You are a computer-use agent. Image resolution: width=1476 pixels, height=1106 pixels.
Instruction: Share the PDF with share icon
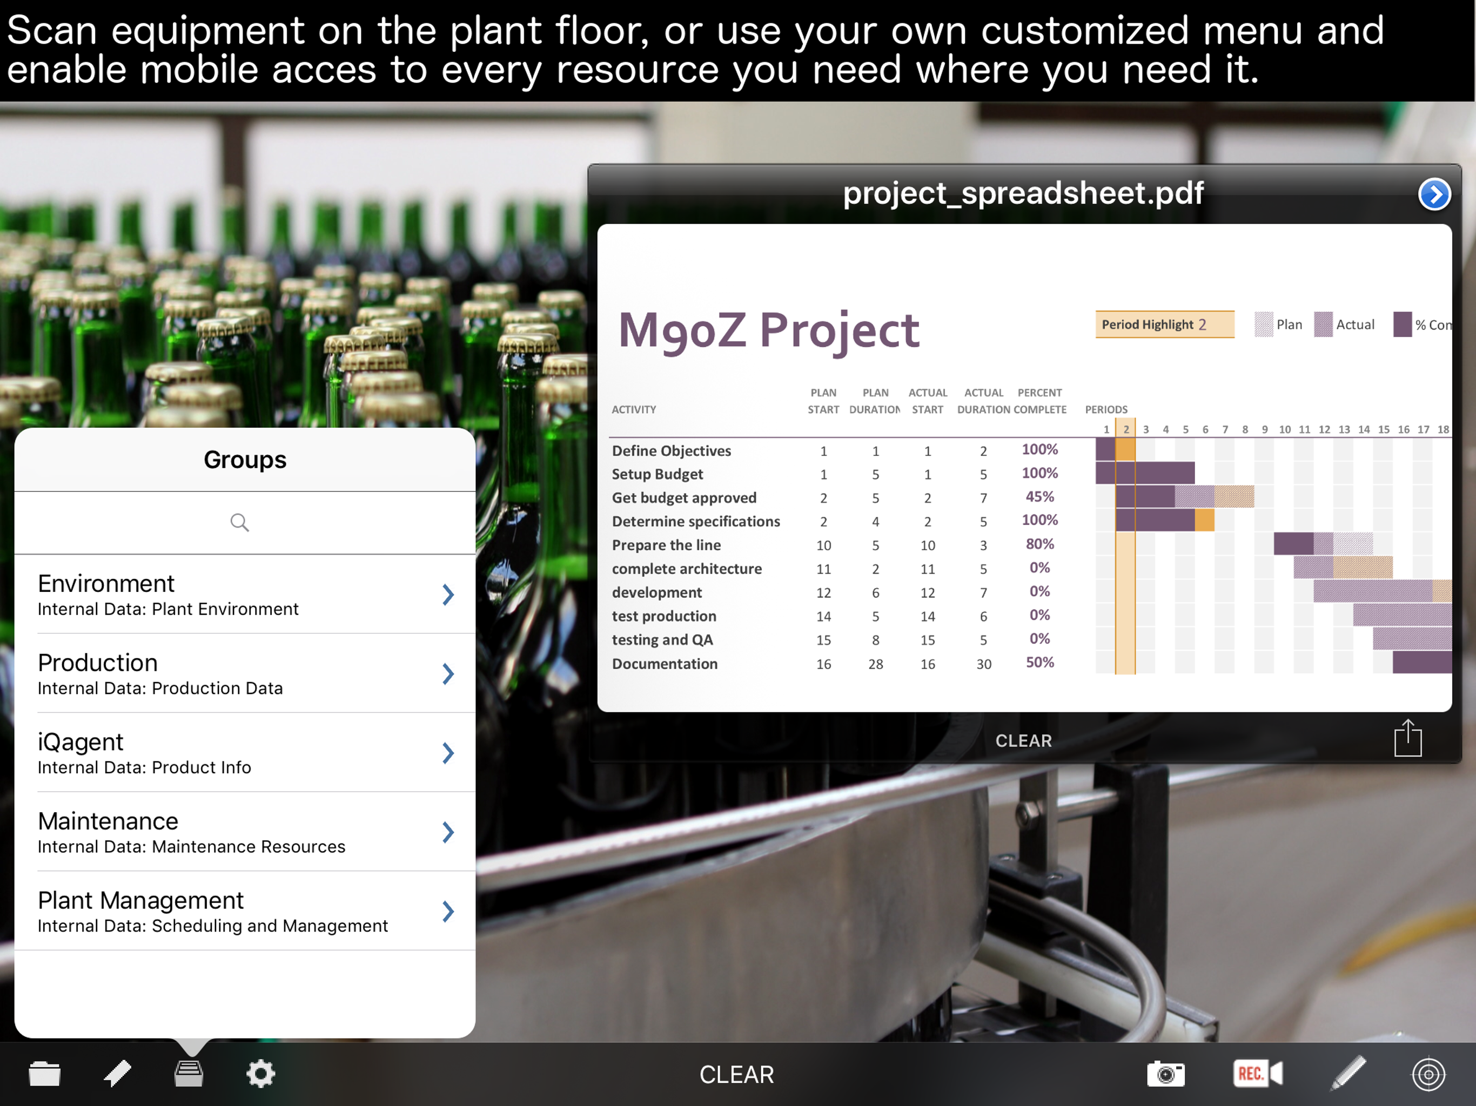[1407, 738]
